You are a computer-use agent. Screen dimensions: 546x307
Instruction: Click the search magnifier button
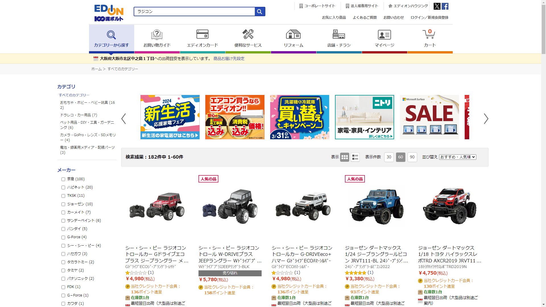tap(260, 11)
